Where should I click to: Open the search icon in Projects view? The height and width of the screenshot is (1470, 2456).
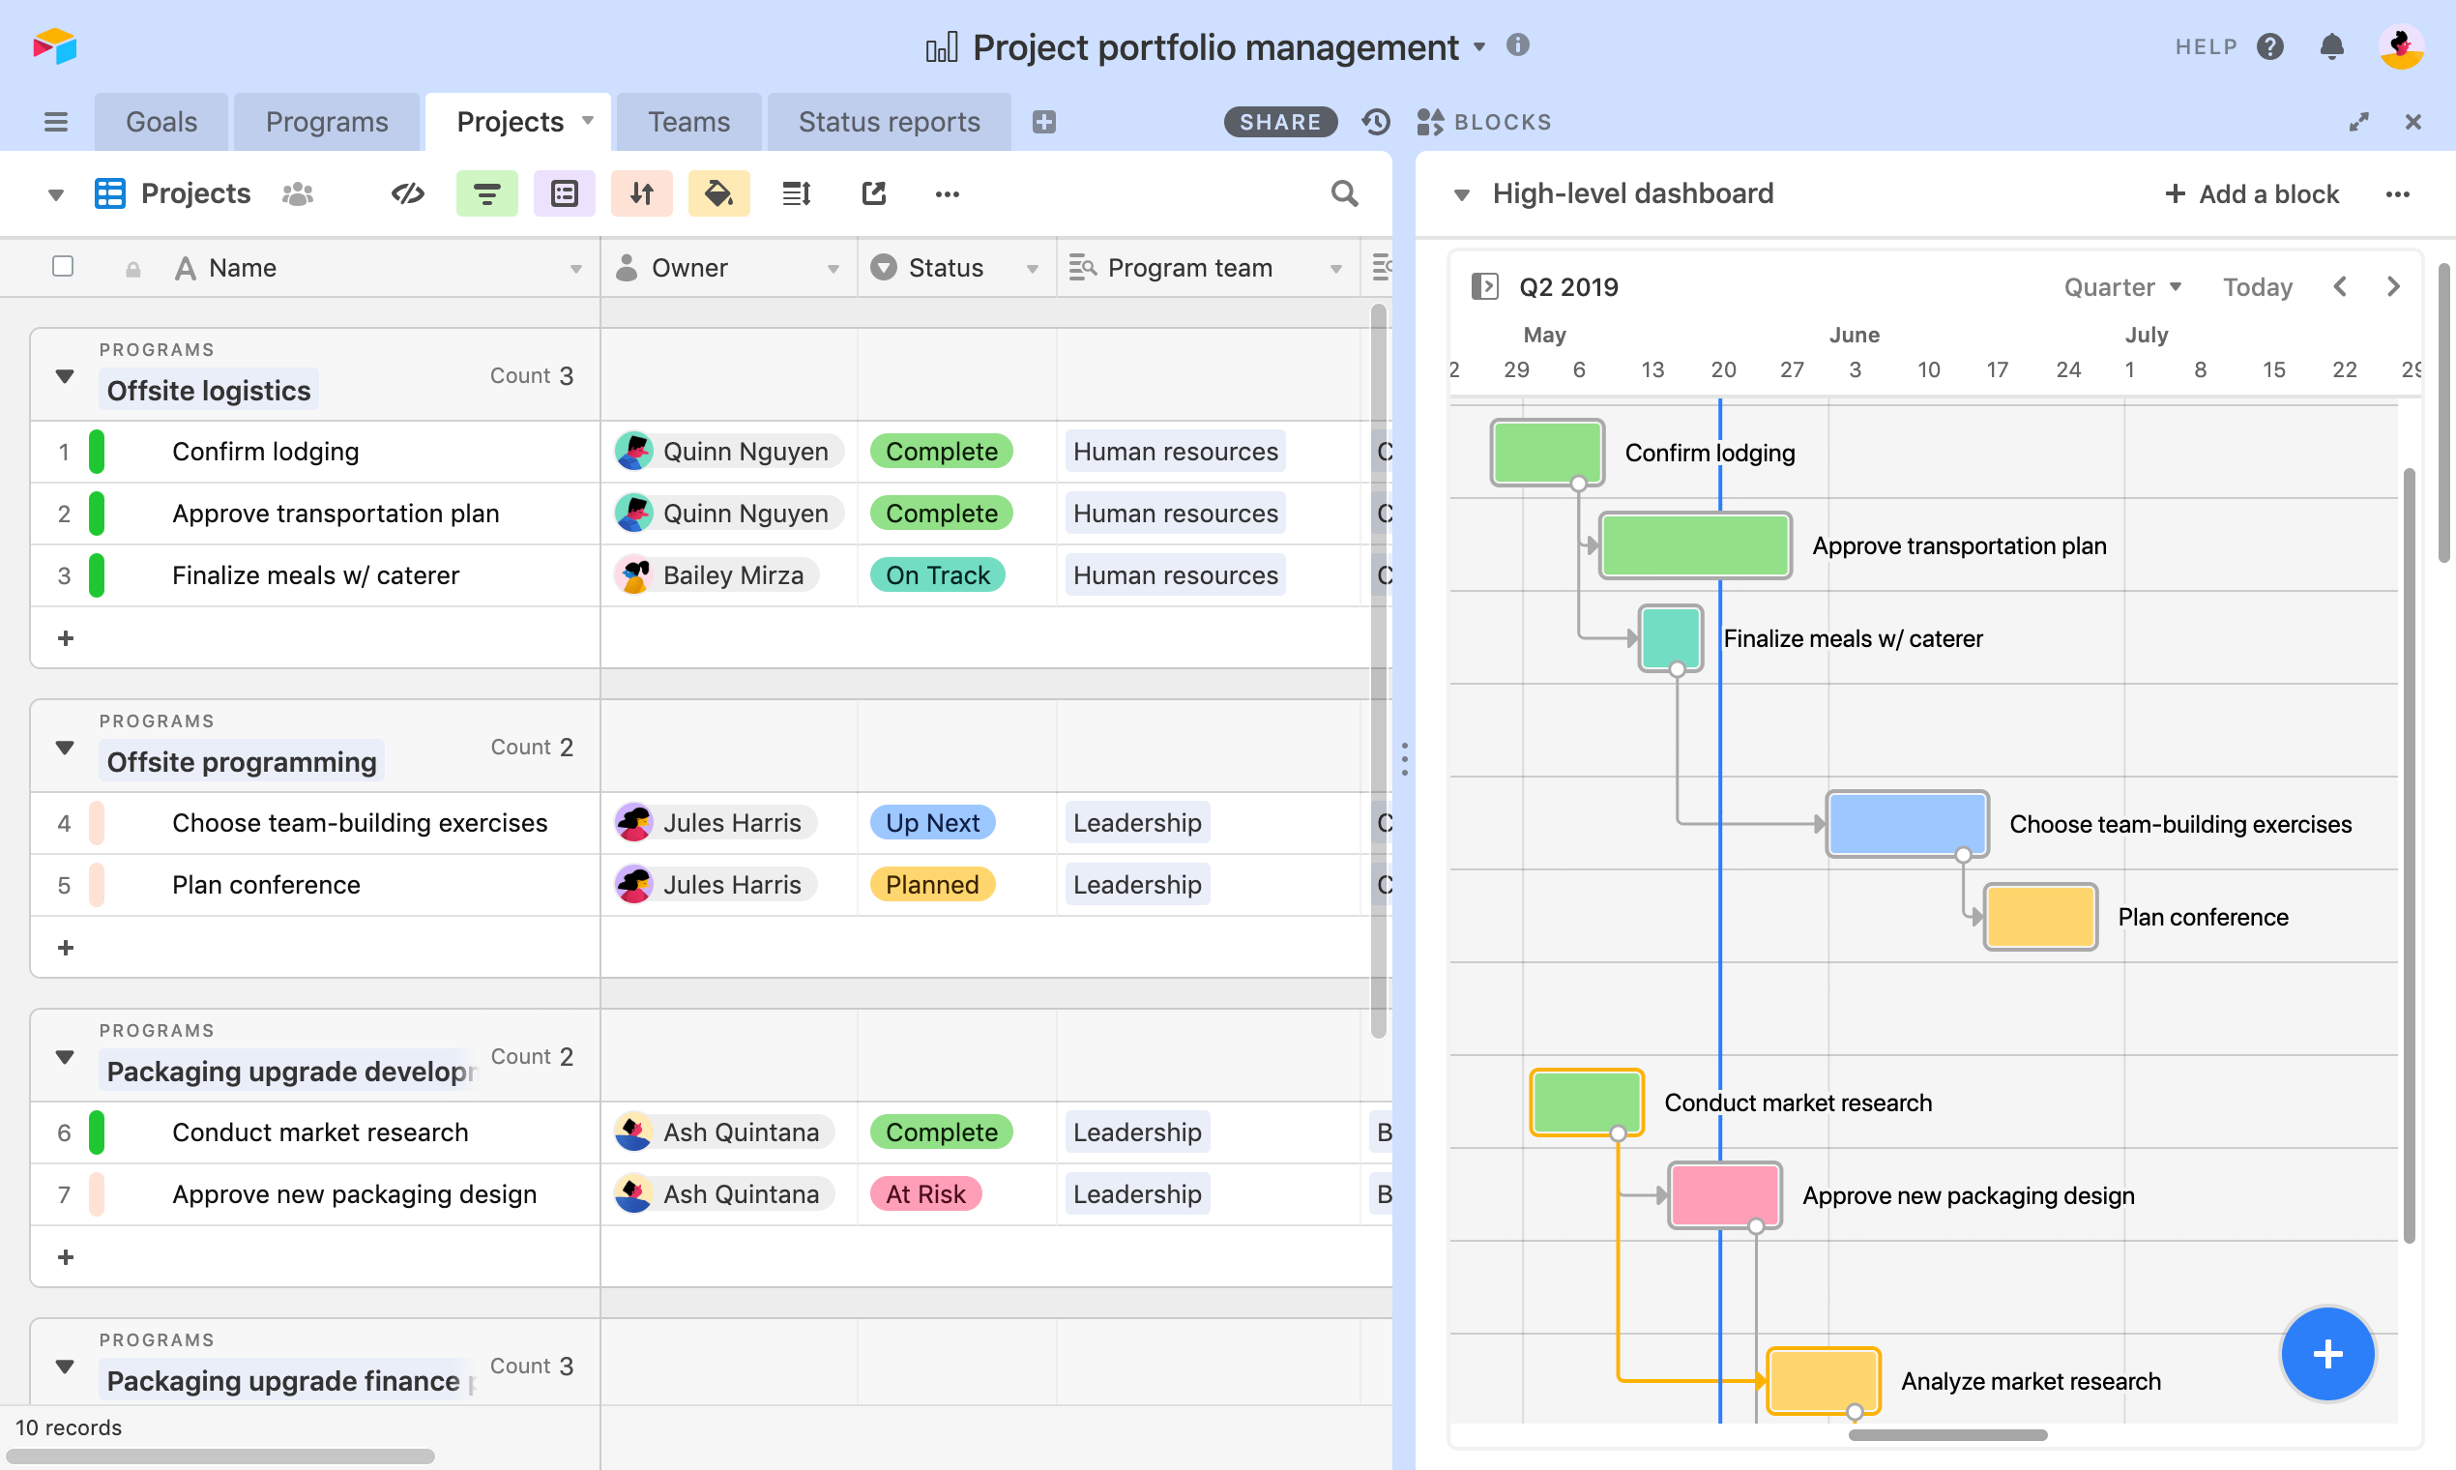(x=1345, y=193)
